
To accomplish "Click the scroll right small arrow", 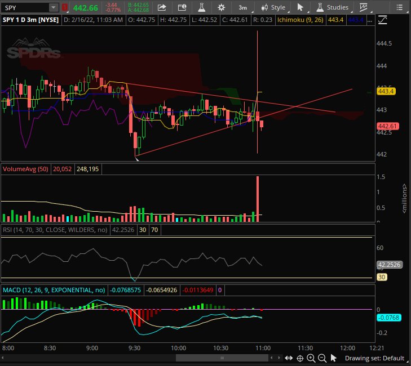I will [x=279, y=358].
